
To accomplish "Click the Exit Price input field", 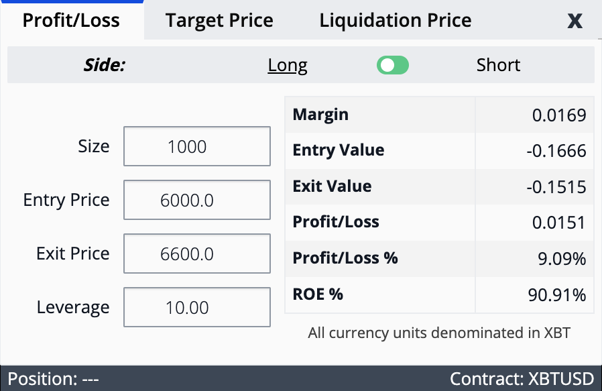I will (x=197, y=254).
